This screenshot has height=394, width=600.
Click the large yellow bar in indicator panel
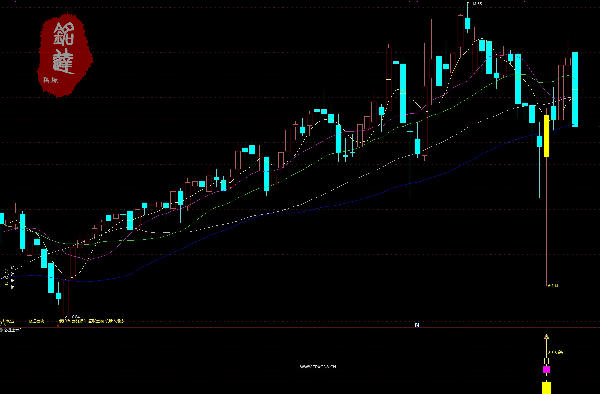point(546,388)
